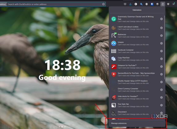Click the Good evening greeting text

pyautogui.click(x=62, y=78)
